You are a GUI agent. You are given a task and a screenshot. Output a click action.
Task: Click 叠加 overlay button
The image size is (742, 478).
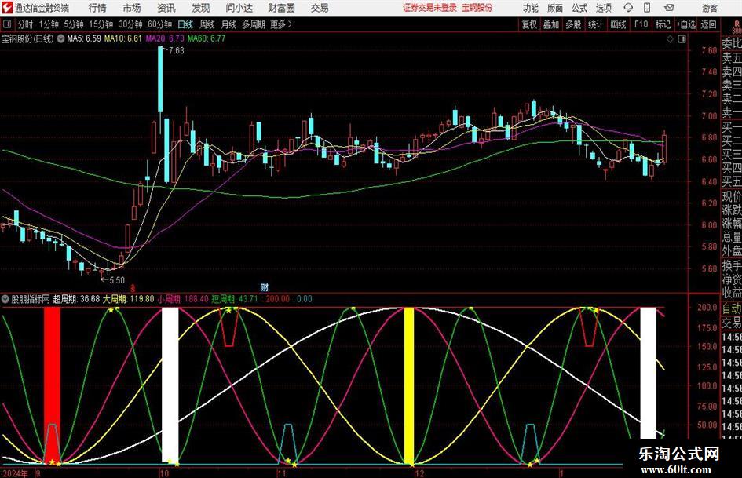[x=551, y=24]
